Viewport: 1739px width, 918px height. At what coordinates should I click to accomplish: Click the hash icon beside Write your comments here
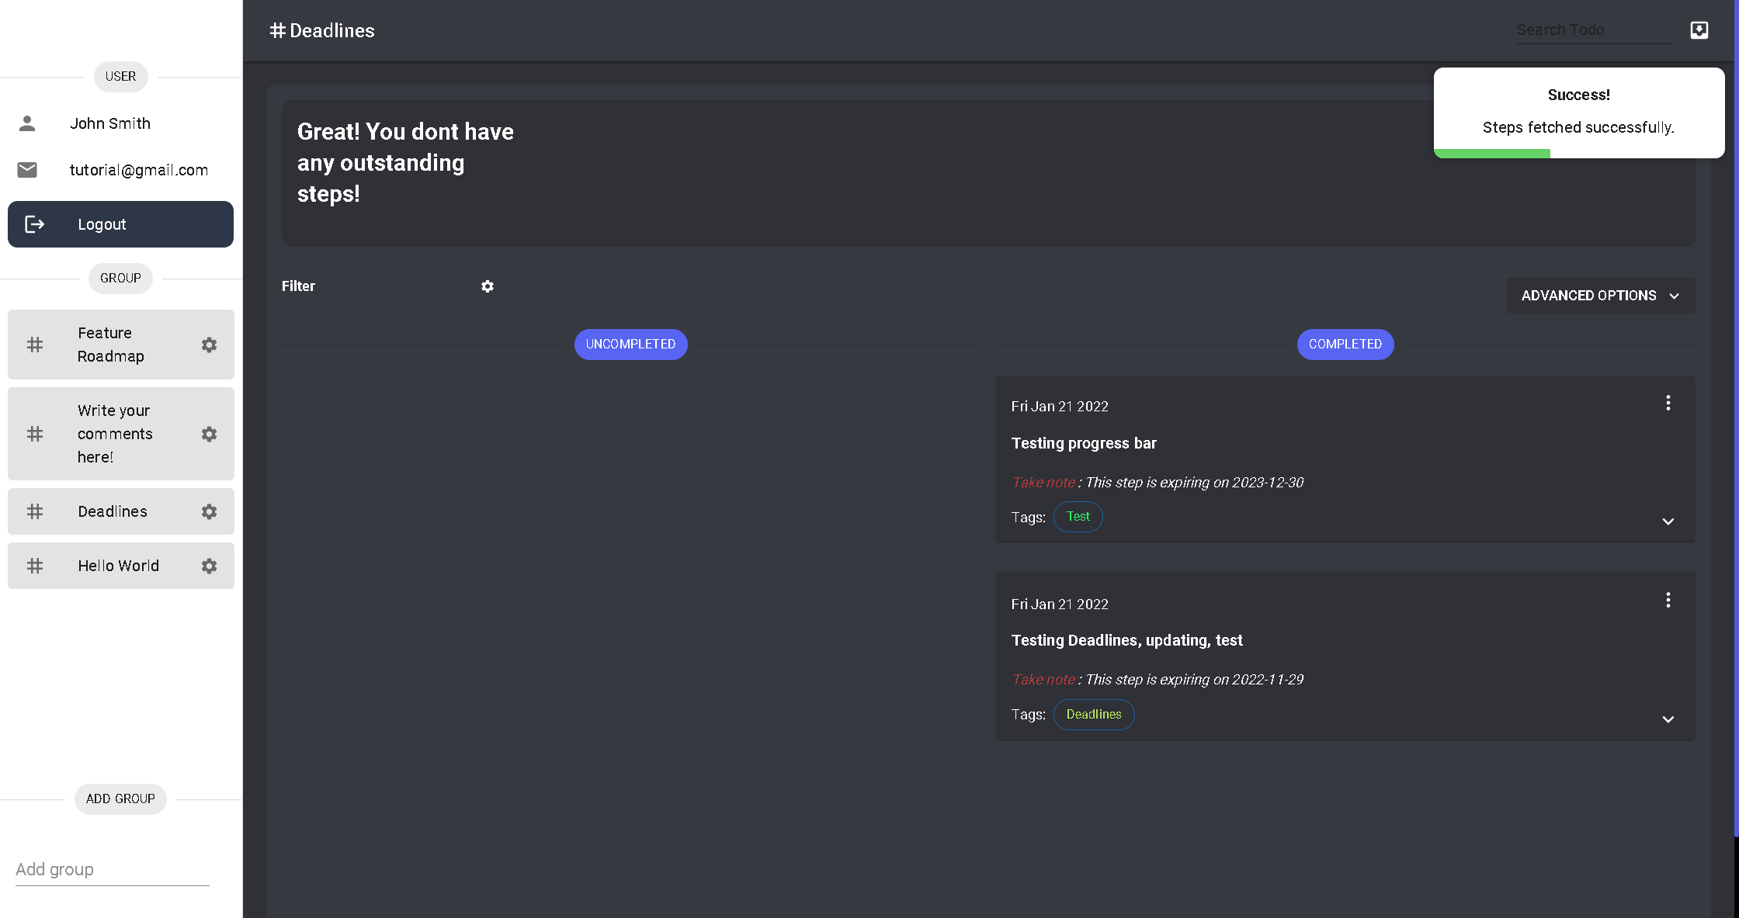(35, 434)
